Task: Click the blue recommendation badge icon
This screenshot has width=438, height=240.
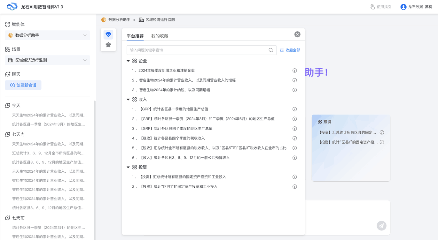Action: pos(108,34)
